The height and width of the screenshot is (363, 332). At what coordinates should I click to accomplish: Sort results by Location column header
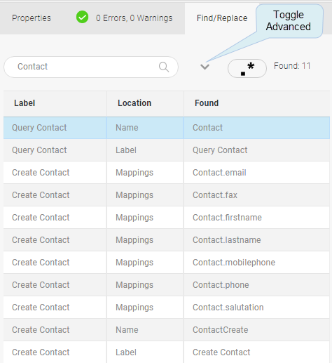(134, 103)
